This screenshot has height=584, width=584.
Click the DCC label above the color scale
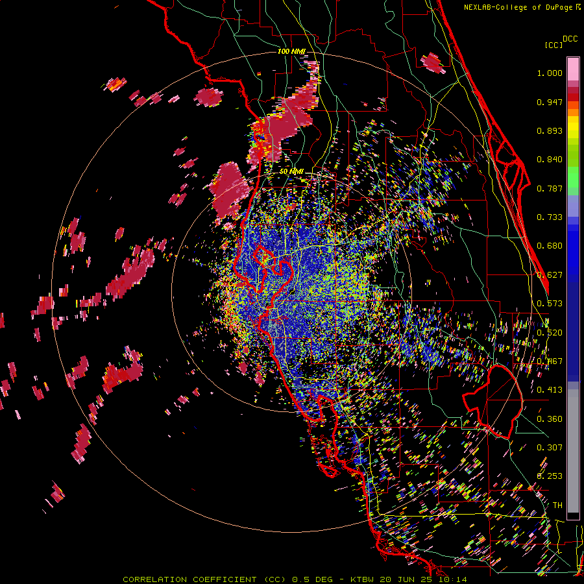pyautogui.click(x=570, y=39)
